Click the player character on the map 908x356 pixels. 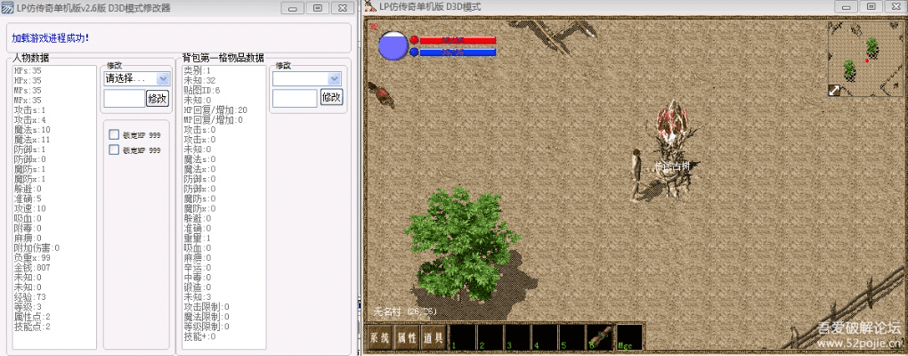(x=636, y=174)
